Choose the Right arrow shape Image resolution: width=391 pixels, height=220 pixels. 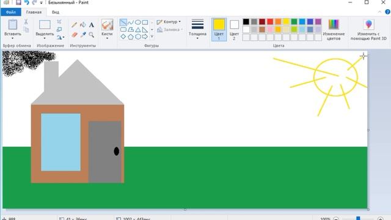coord(145,37)
